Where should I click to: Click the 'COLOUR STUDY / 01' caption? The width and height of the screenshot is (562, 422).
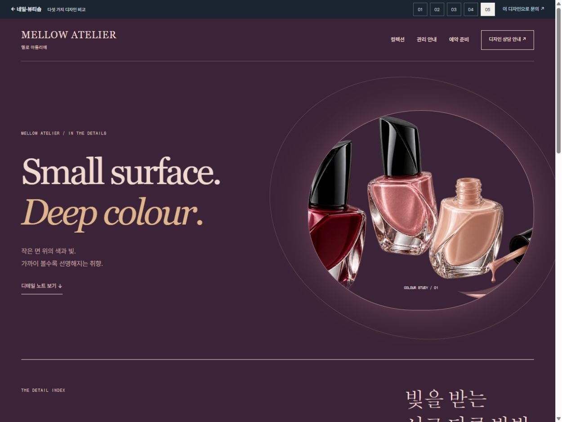pos(421,288)
